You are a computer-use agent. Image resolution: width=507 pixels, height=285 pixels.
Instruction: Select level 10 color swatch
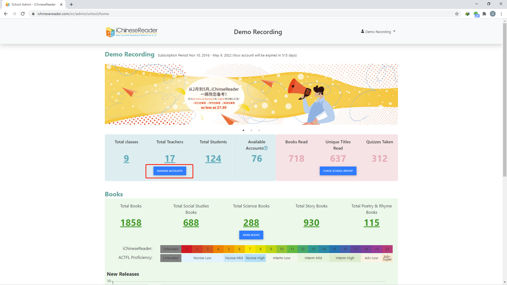point(282,249)
